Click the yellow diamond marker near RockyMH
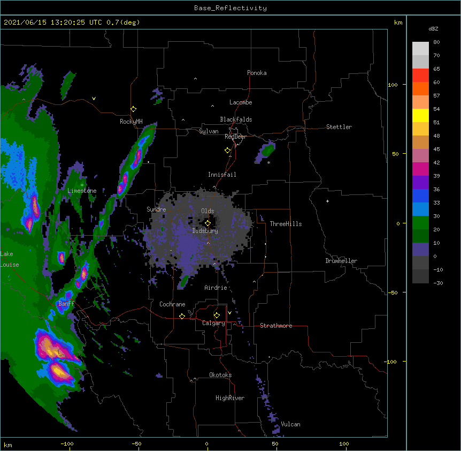 click(x=134, y=109)
